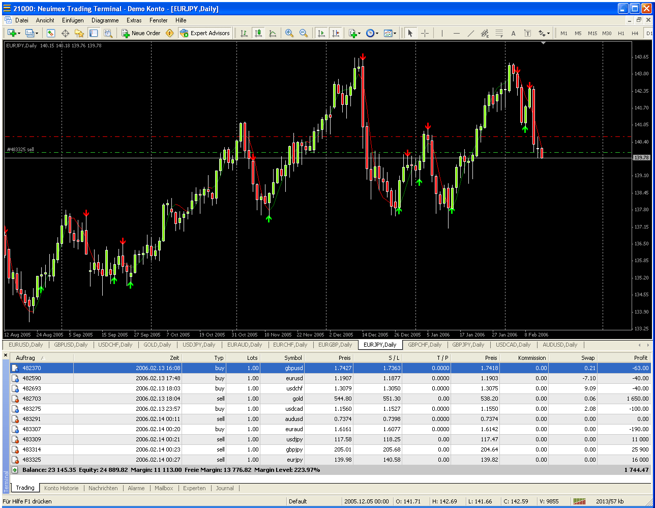Open the Diagramme menu

pyautogui.click(x=105, y=20)
